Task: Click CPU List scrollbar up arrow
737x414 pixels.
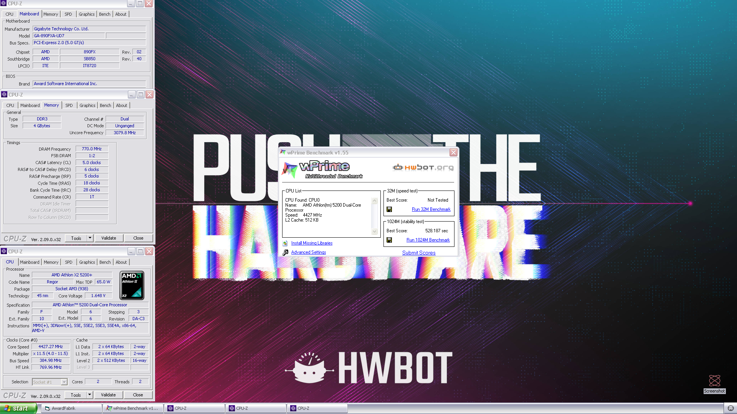Action: (x=375, y=201)
